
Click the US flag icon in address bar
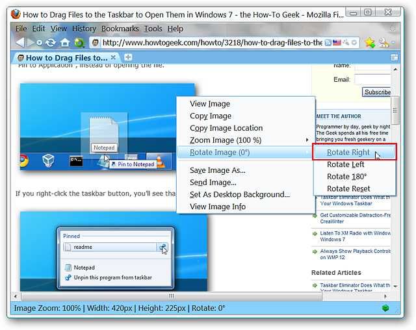coord(337,42)
